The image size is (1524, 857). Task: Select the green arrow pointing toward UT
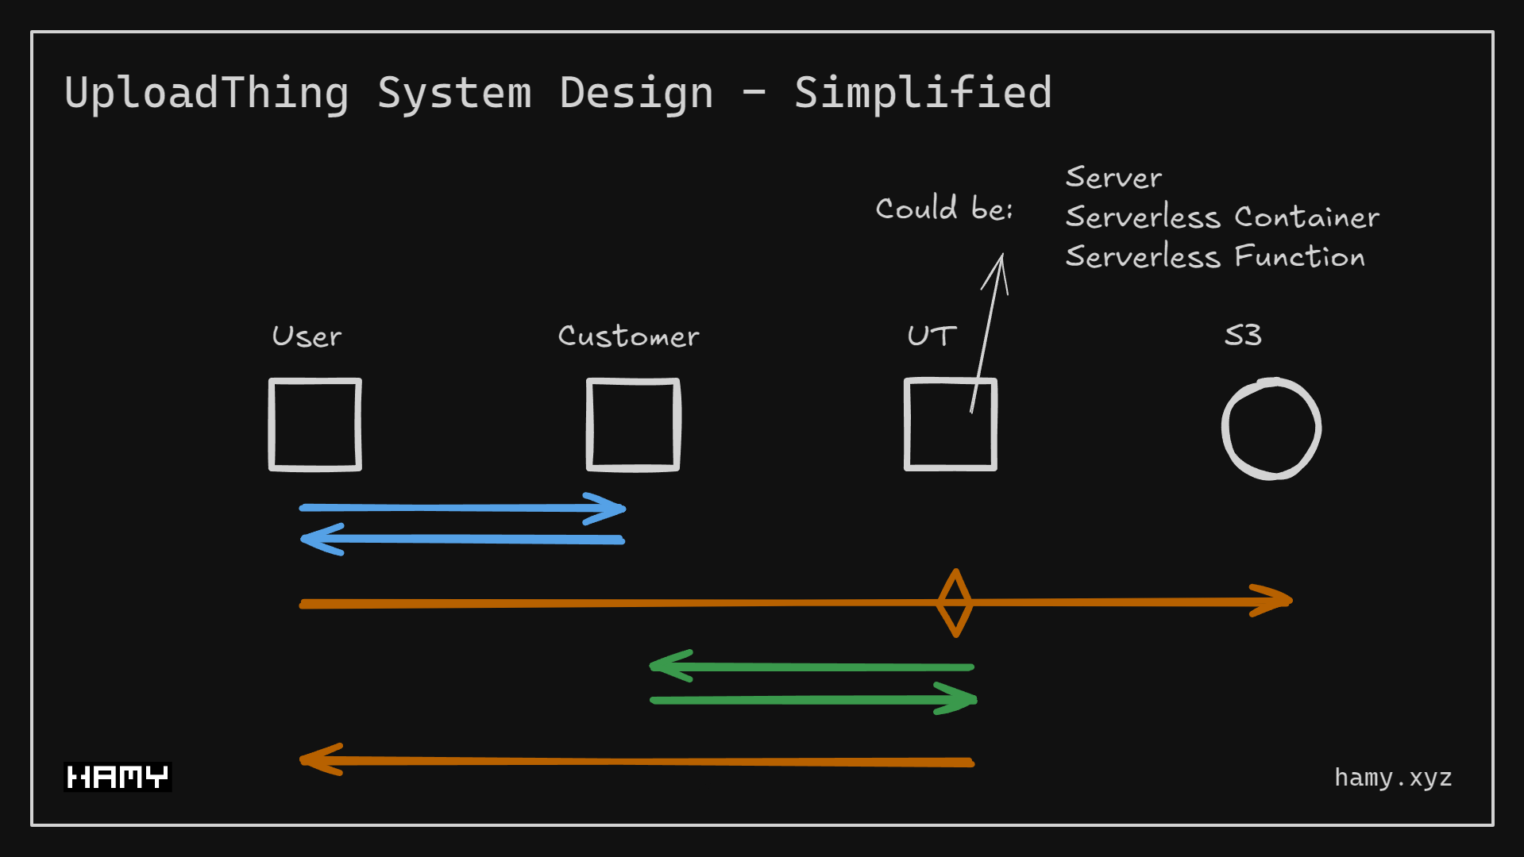[x=810, y=700]
